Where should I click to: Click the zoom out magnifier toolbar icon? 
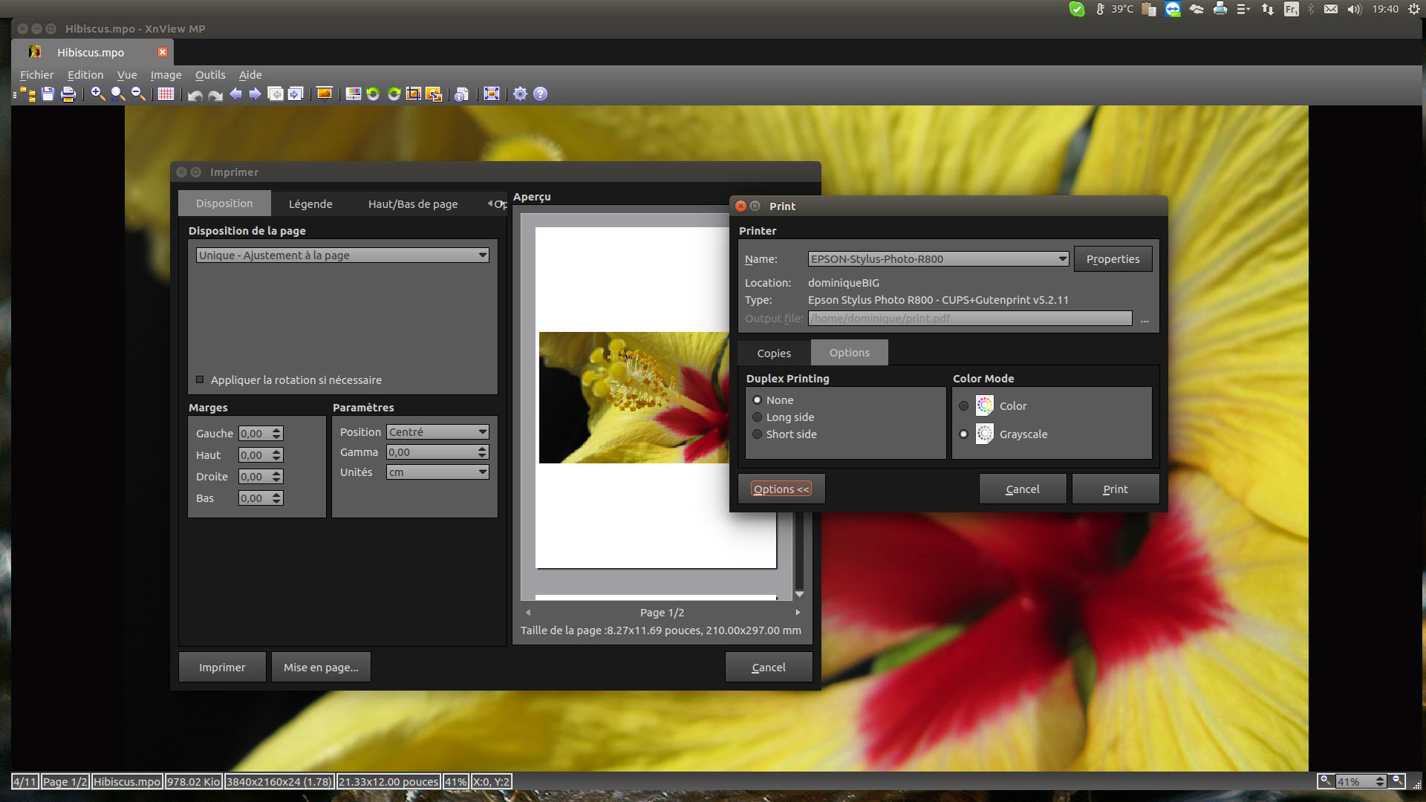coord(137,94)
